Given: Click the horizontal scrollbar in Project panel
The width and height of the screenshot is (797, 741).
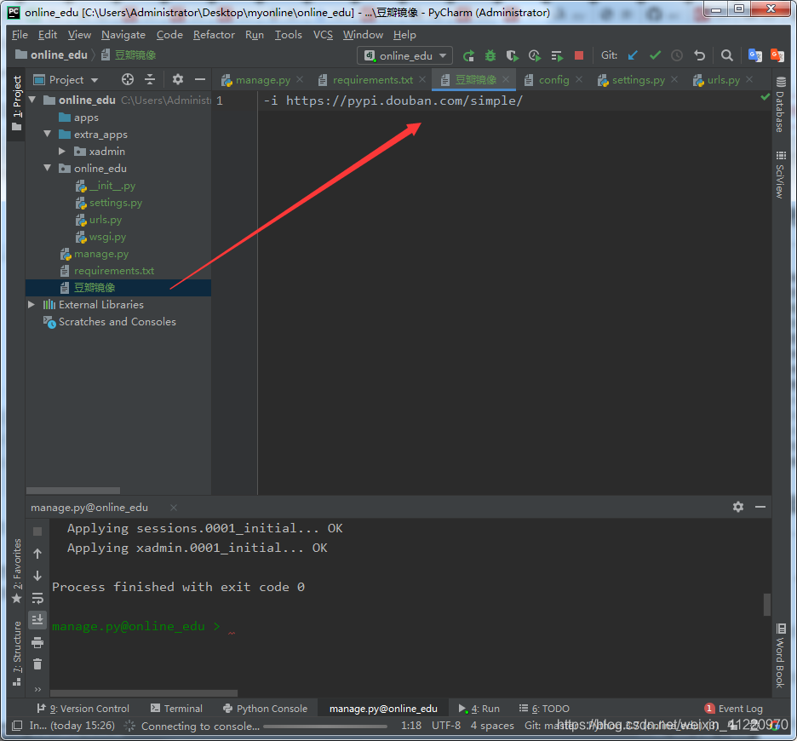Looking at the screenshot, I should [x=73, y=491].
